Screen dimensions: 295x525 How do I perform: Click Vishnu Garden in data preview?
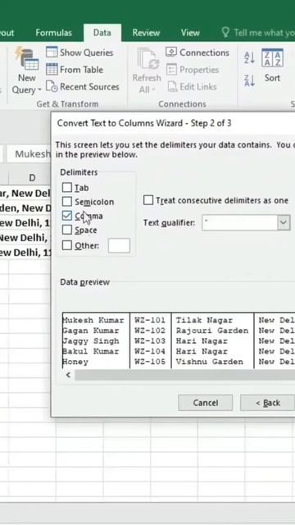coord(210,362)
